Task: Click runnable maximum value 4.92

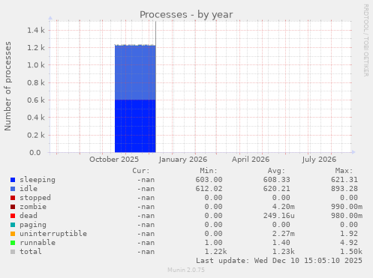Action: click(x=349, y=243)
